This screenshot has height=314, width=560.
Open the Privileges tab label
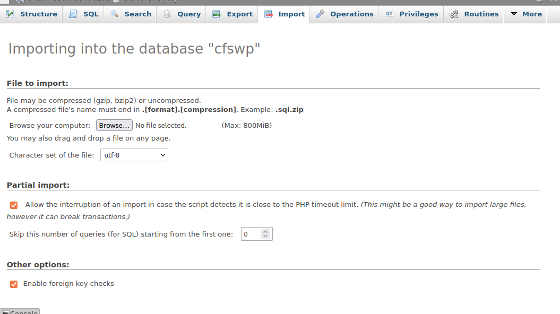(419, 14)
